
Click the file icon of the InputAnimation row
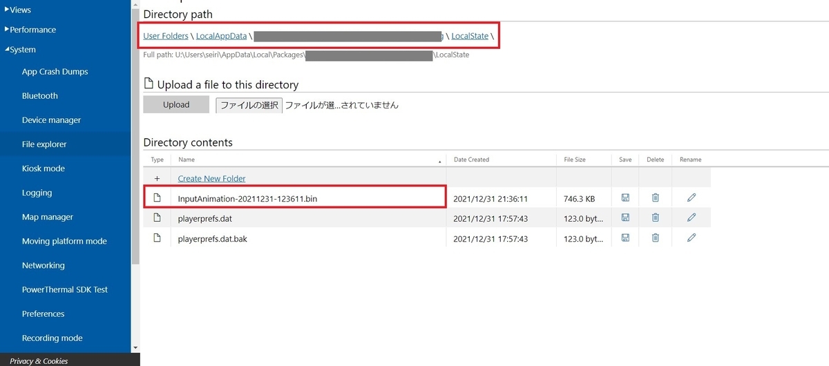157,198
